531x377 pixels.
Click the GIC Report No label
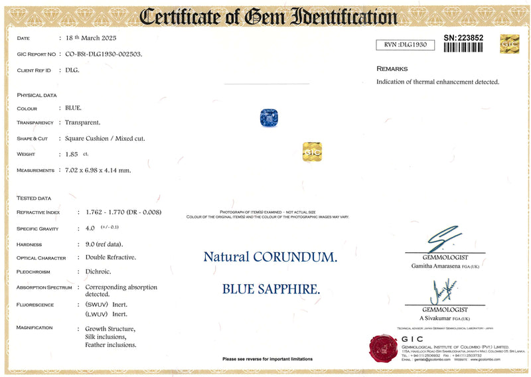(x=37, y=54)
